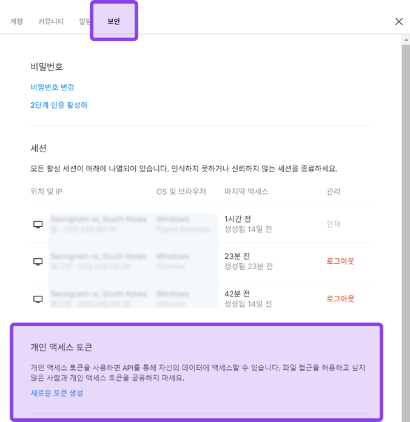Click the 비밀번호 변경 link
Screen dimensions: 410x422
(52, 87)
